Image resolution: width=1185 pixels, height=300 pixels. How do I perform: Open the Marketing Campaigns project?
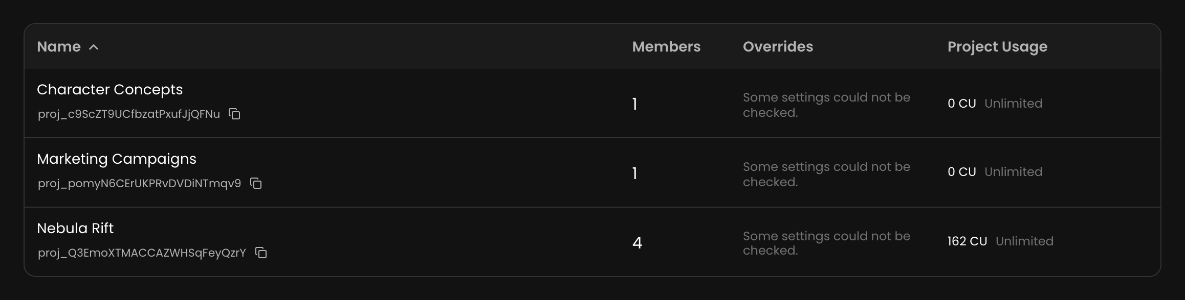click(117, 159)
